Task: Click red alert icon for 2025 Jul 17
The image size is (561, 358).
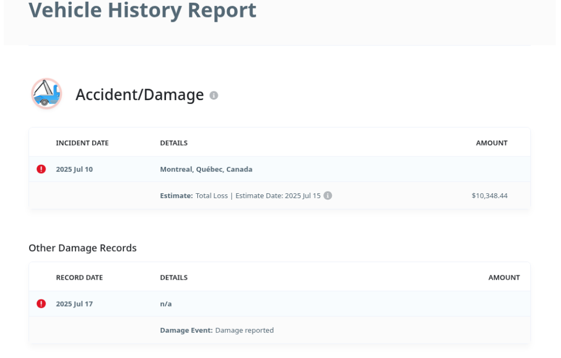Action: pos(41,304)
